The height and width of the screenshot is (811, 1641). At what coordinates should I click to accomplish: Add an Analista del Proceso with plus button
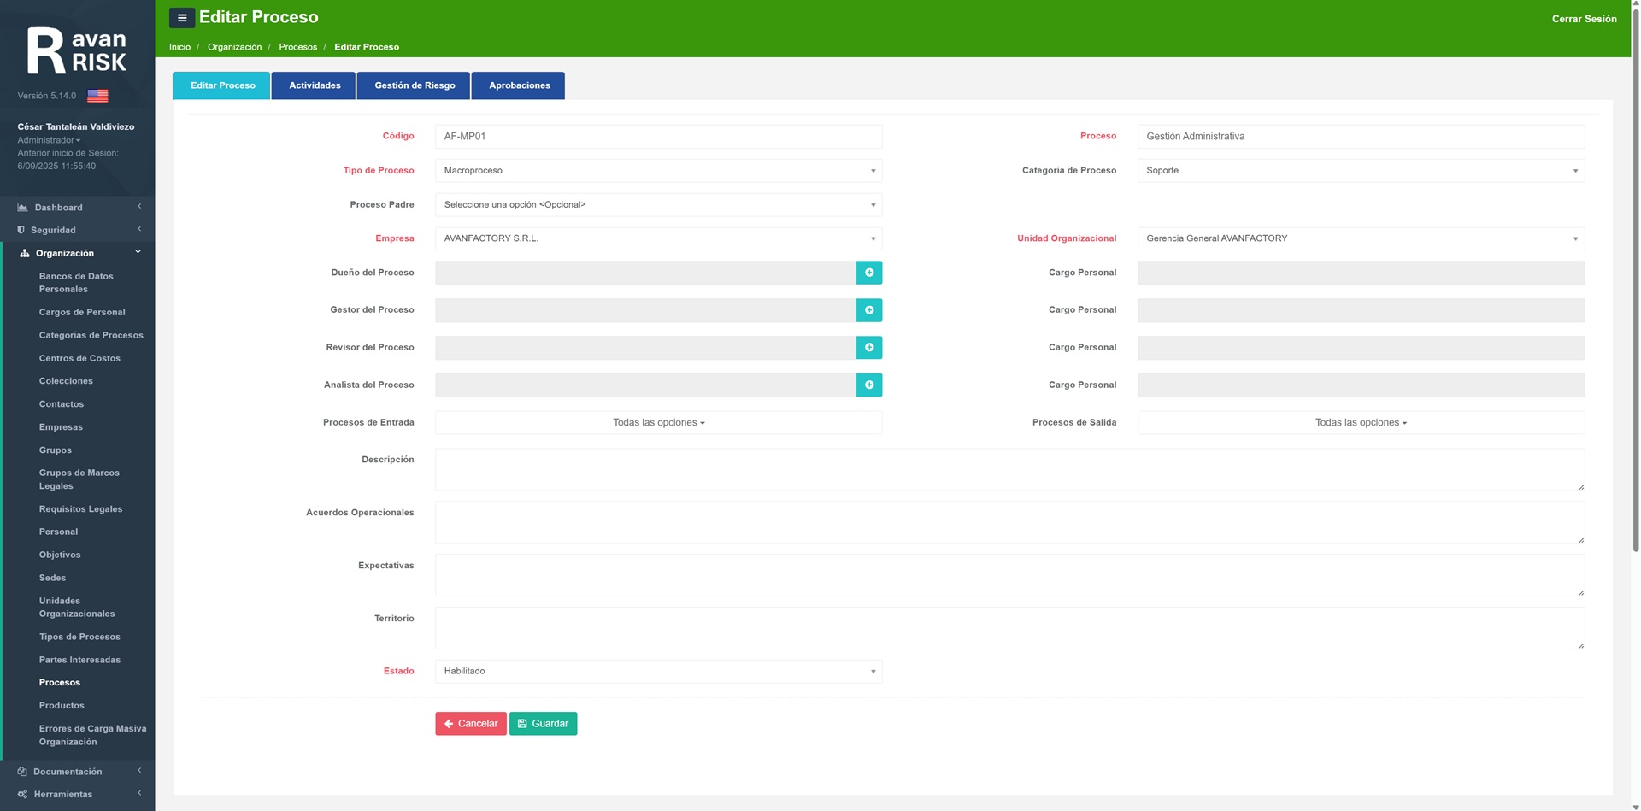pyautogui.click(x=869, y=385)
